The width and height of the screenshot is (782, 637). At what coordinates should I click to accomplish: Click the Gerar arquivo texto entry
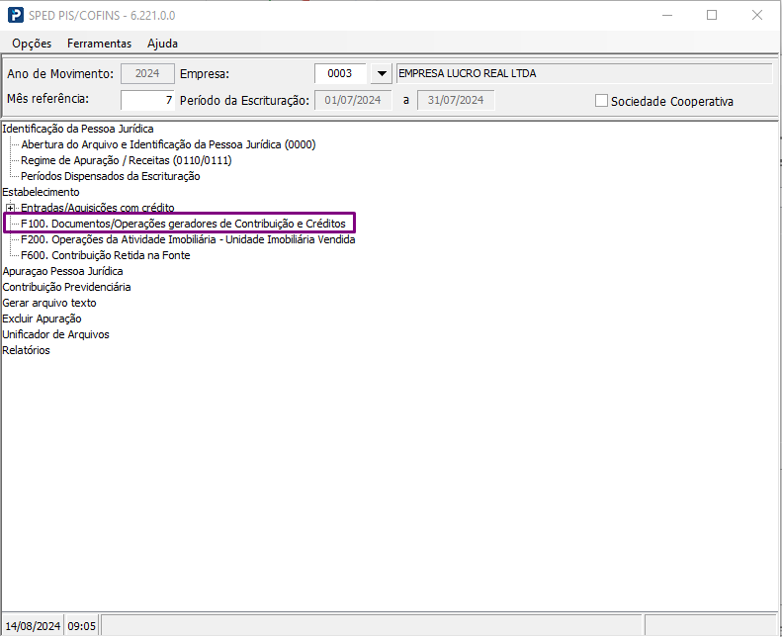coord(49,303)
